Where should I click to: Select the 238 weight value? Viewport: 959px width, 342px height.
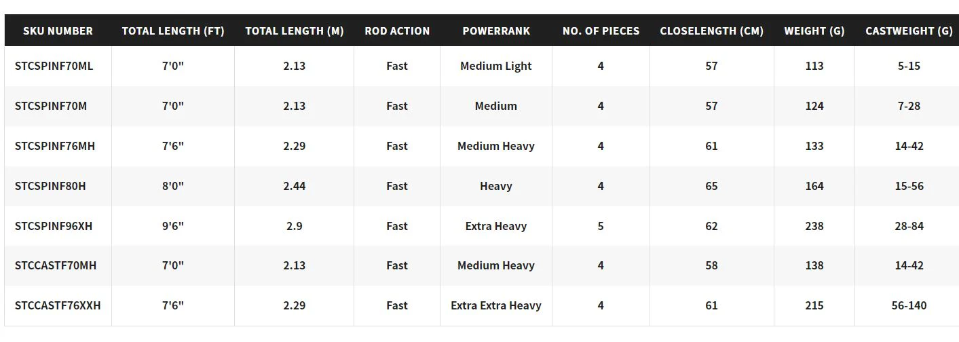pyautogui.click(x=814, y=226)
